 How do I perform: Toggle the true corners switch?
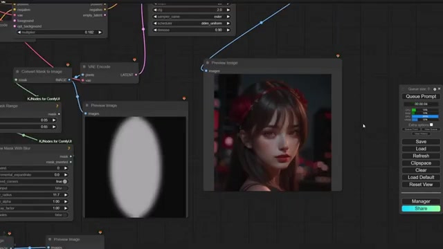point(65,181)
